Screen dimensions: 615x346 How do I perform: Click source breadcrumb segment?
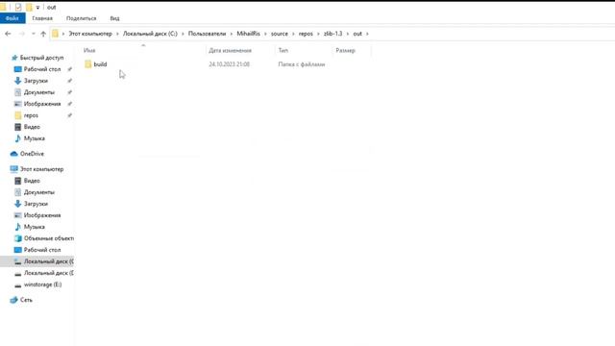[280, 34]
